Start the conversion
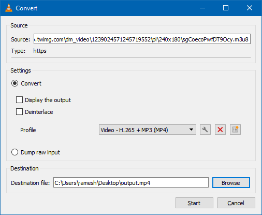 click(194, 203)
